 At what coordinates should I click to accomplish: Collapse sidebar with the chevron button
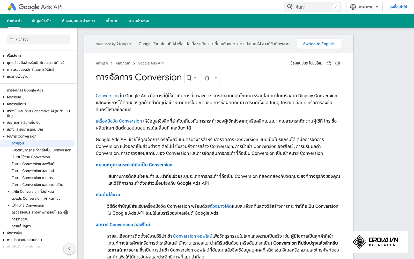point(69,249)
